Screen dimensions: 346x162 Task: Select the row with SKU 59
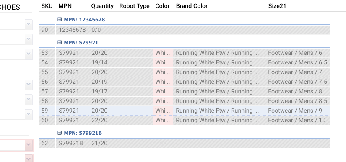pos(184,111)
